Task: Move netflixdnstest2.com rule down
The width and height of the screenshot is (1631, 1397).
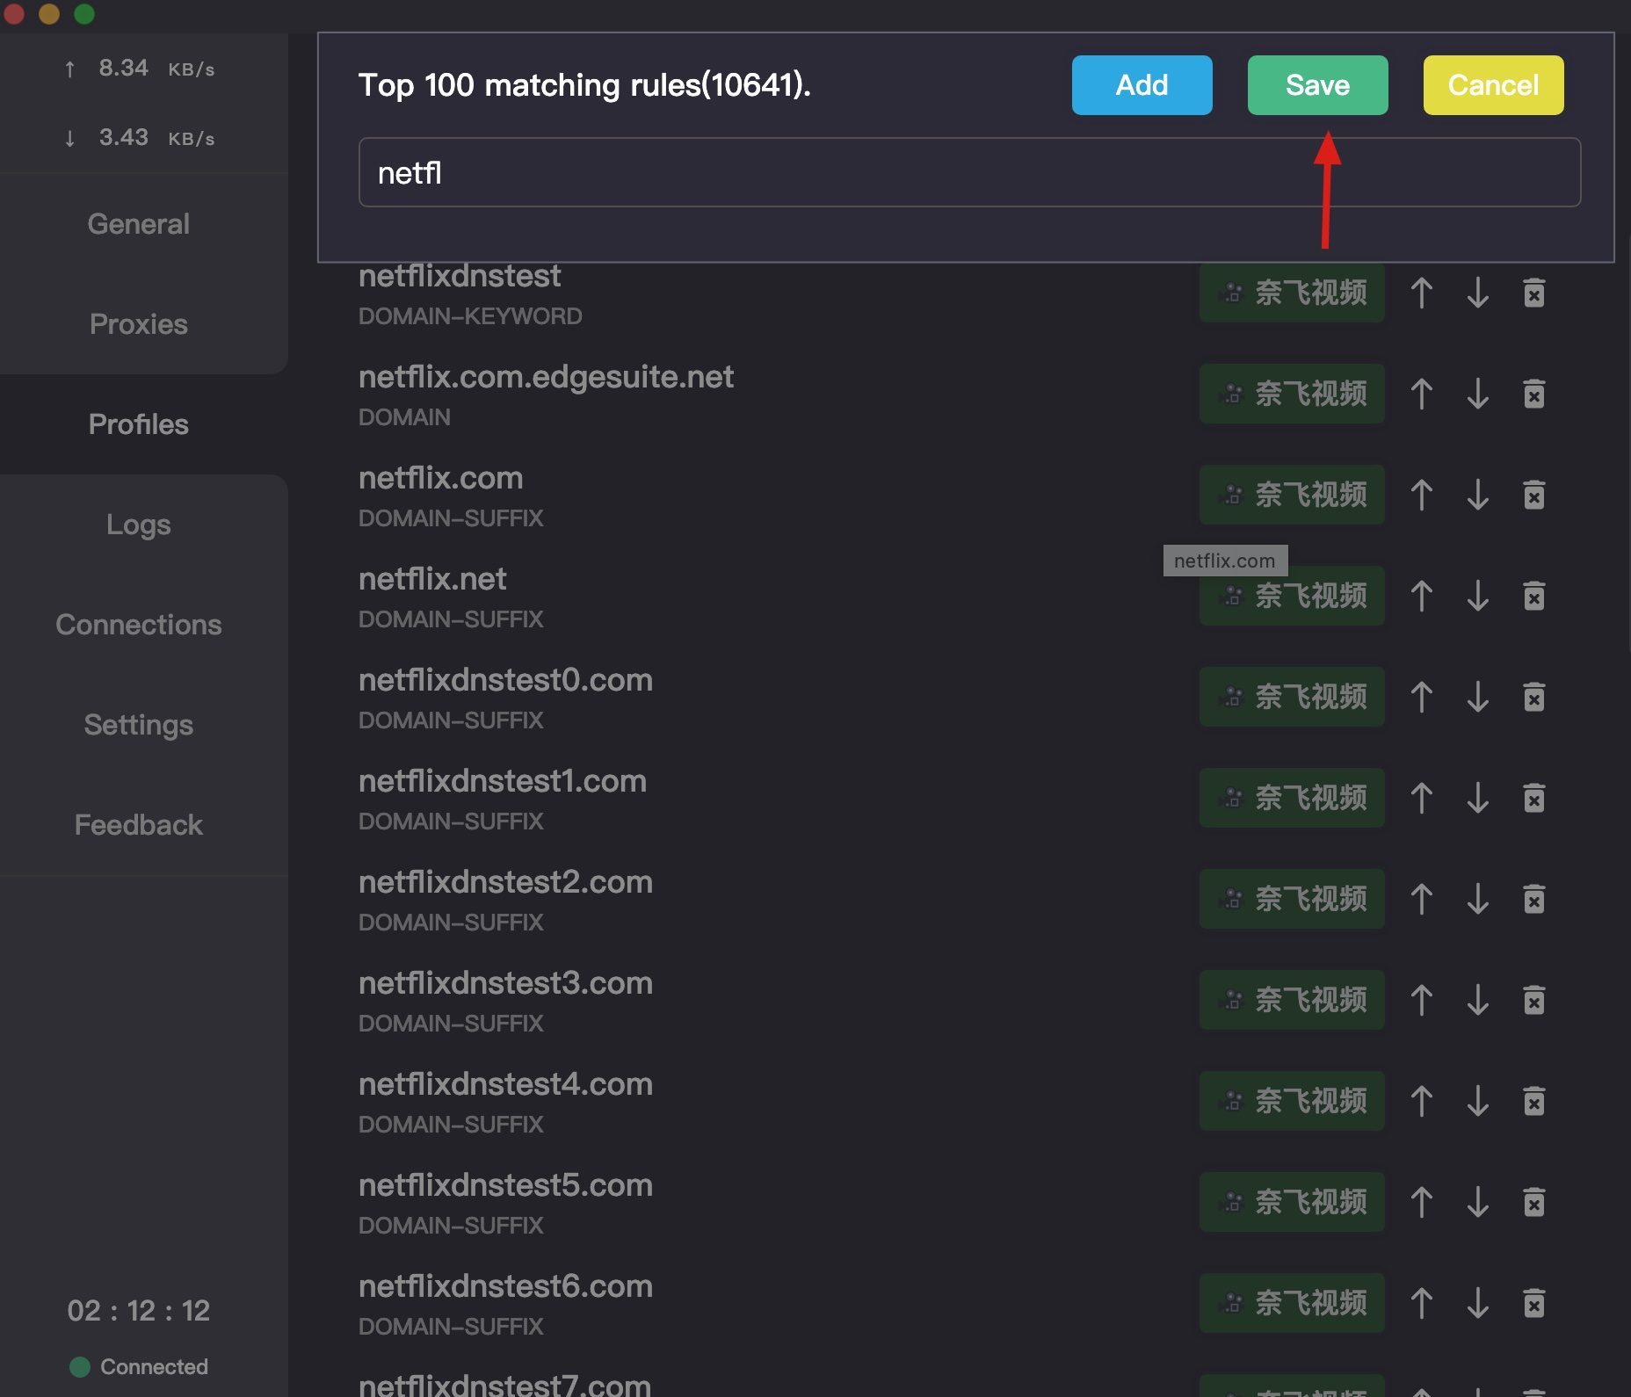Action: 1478,899
